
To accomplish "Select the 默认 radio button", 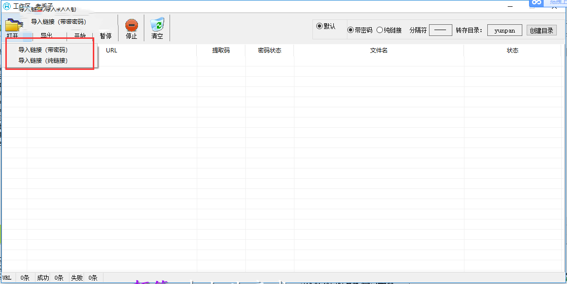I will point(319,26).
